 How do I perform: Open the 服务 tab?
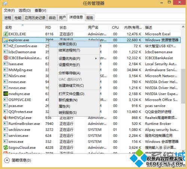click(90, 18)
